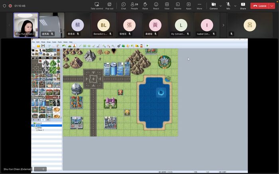Switch to tileset tab A

(33, 120)
